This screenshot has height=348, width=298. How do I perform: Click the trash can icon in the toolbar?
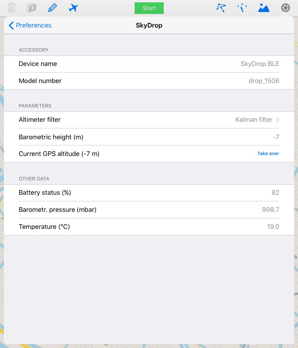tap(11, 8)
